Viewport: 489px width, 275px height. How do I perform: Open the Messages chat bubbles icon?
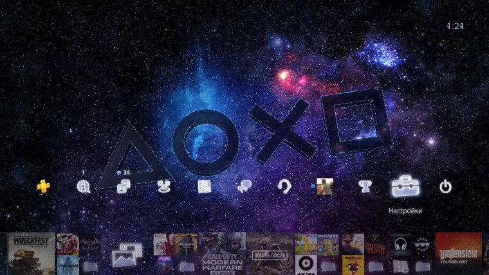click(244, 187)
